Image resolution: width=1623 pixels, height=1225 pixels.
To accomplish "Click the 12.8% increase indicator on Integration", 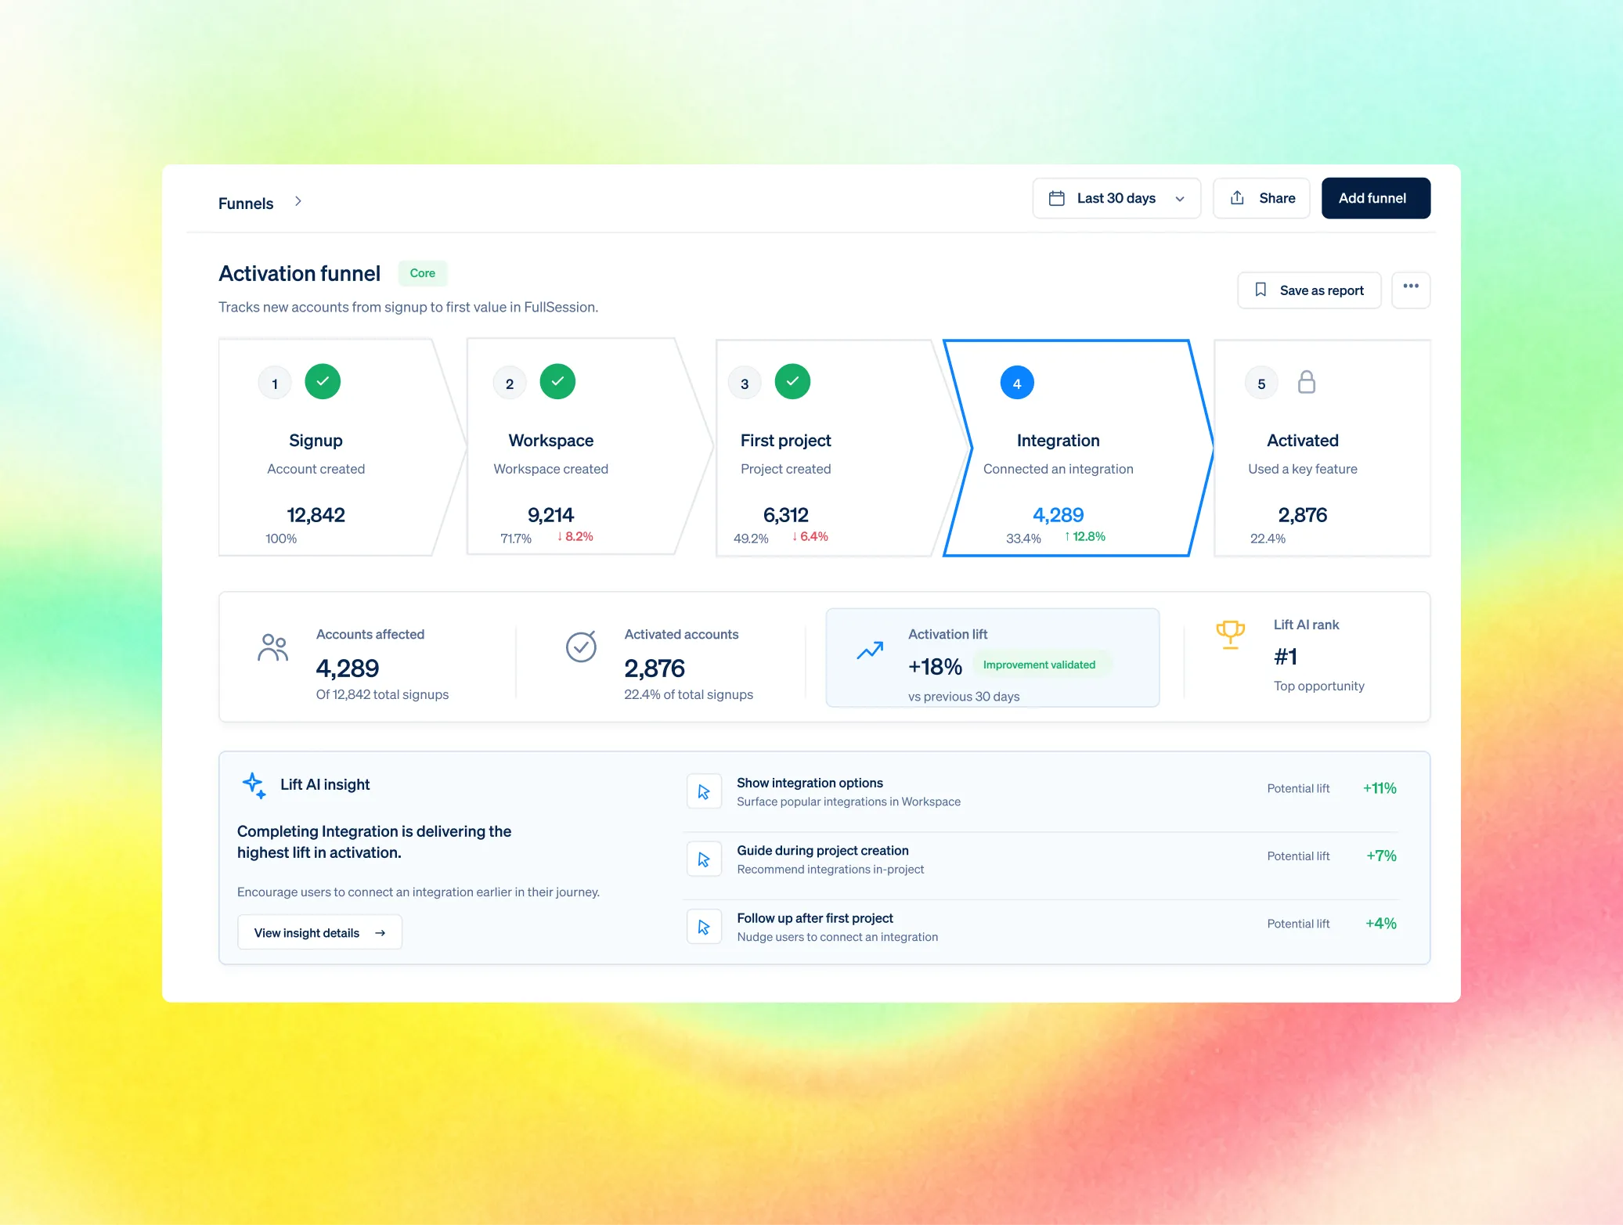I will pos(1084,536).
